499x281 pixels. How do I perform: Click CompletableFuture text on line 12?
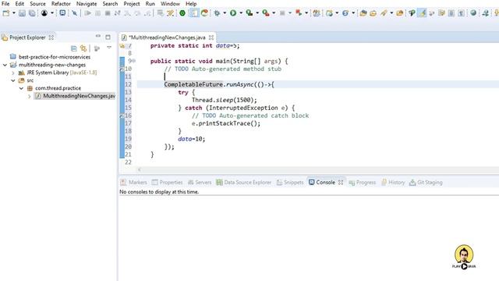click(193, 84)
